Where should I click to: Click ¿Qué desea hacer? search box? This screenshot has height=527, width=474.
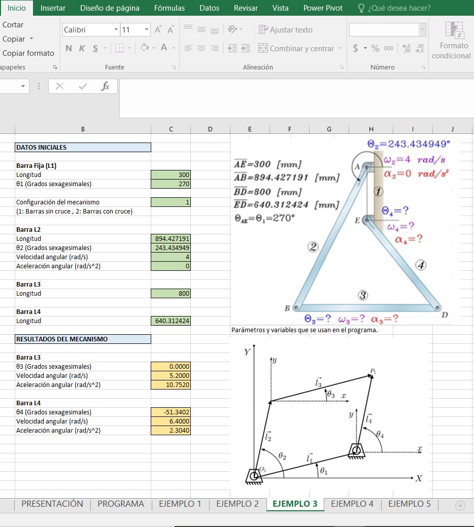click(395, 8)
